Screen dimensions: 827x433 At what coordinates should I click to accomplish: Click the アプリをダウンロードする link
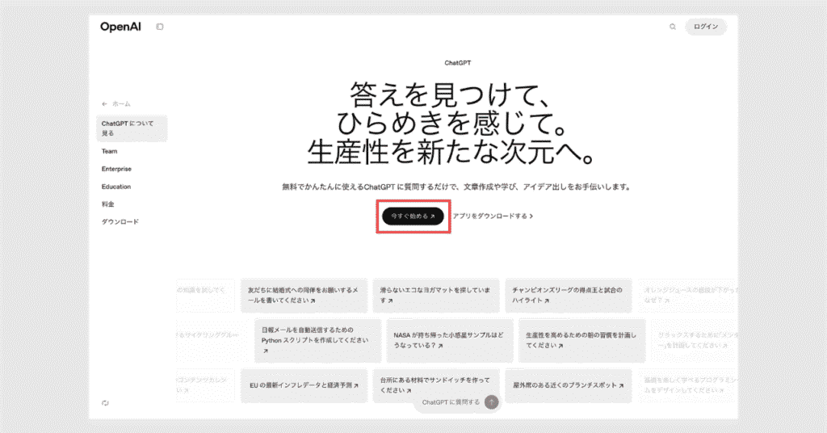(493, 216)
